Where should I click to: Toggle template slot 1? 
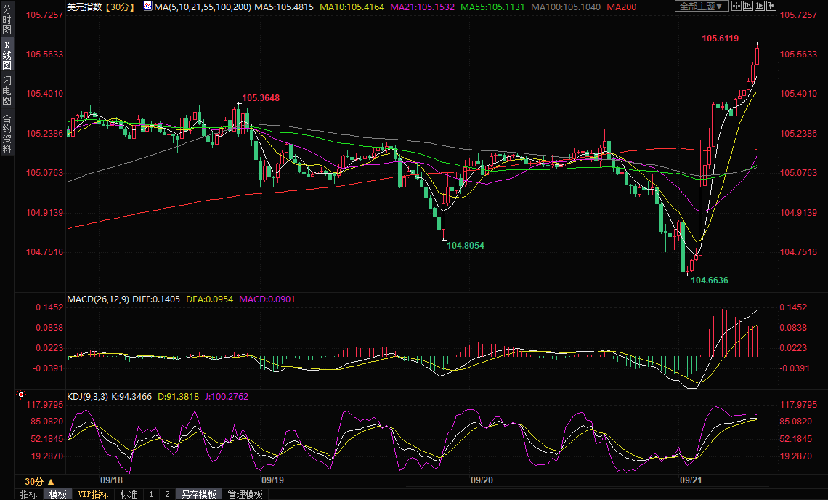(151, 494)
